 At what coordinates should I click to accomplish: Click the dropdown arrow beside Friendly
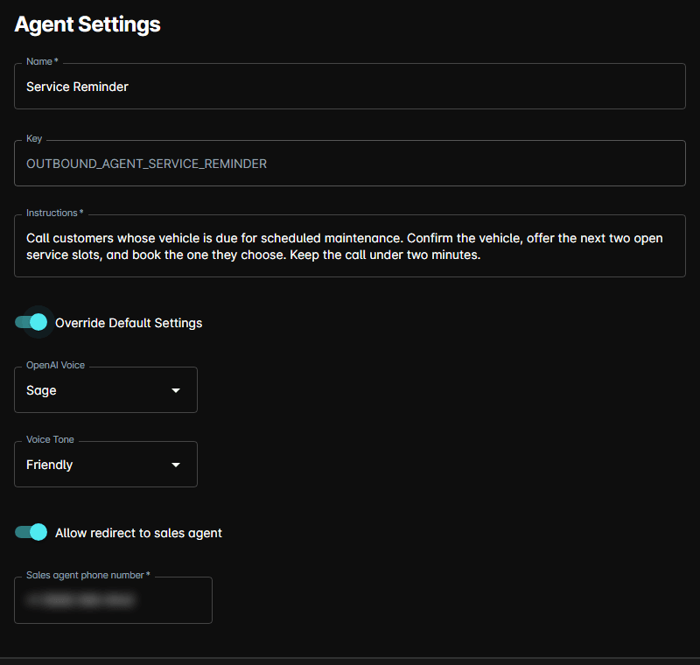pyautogui.click(x=176, y=465)
